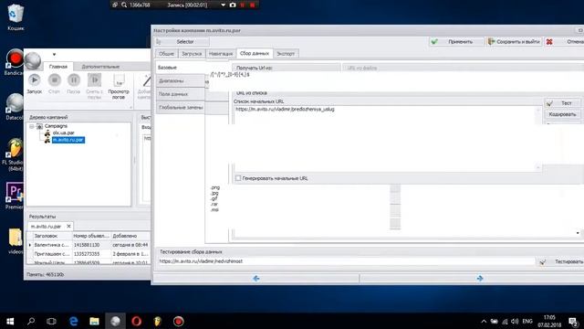Click the Заголовок column header

pyautogui.click(x=52, y=236)
